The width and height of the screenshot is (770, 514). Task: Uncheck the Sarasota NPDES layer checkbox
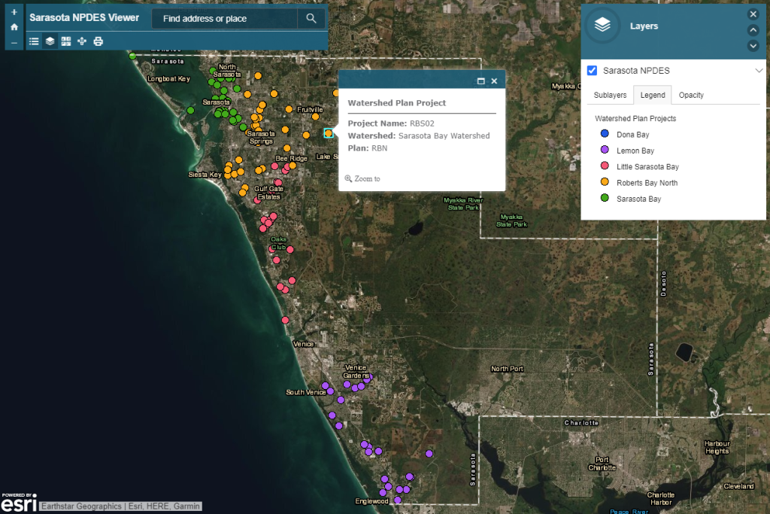[592, 70]
